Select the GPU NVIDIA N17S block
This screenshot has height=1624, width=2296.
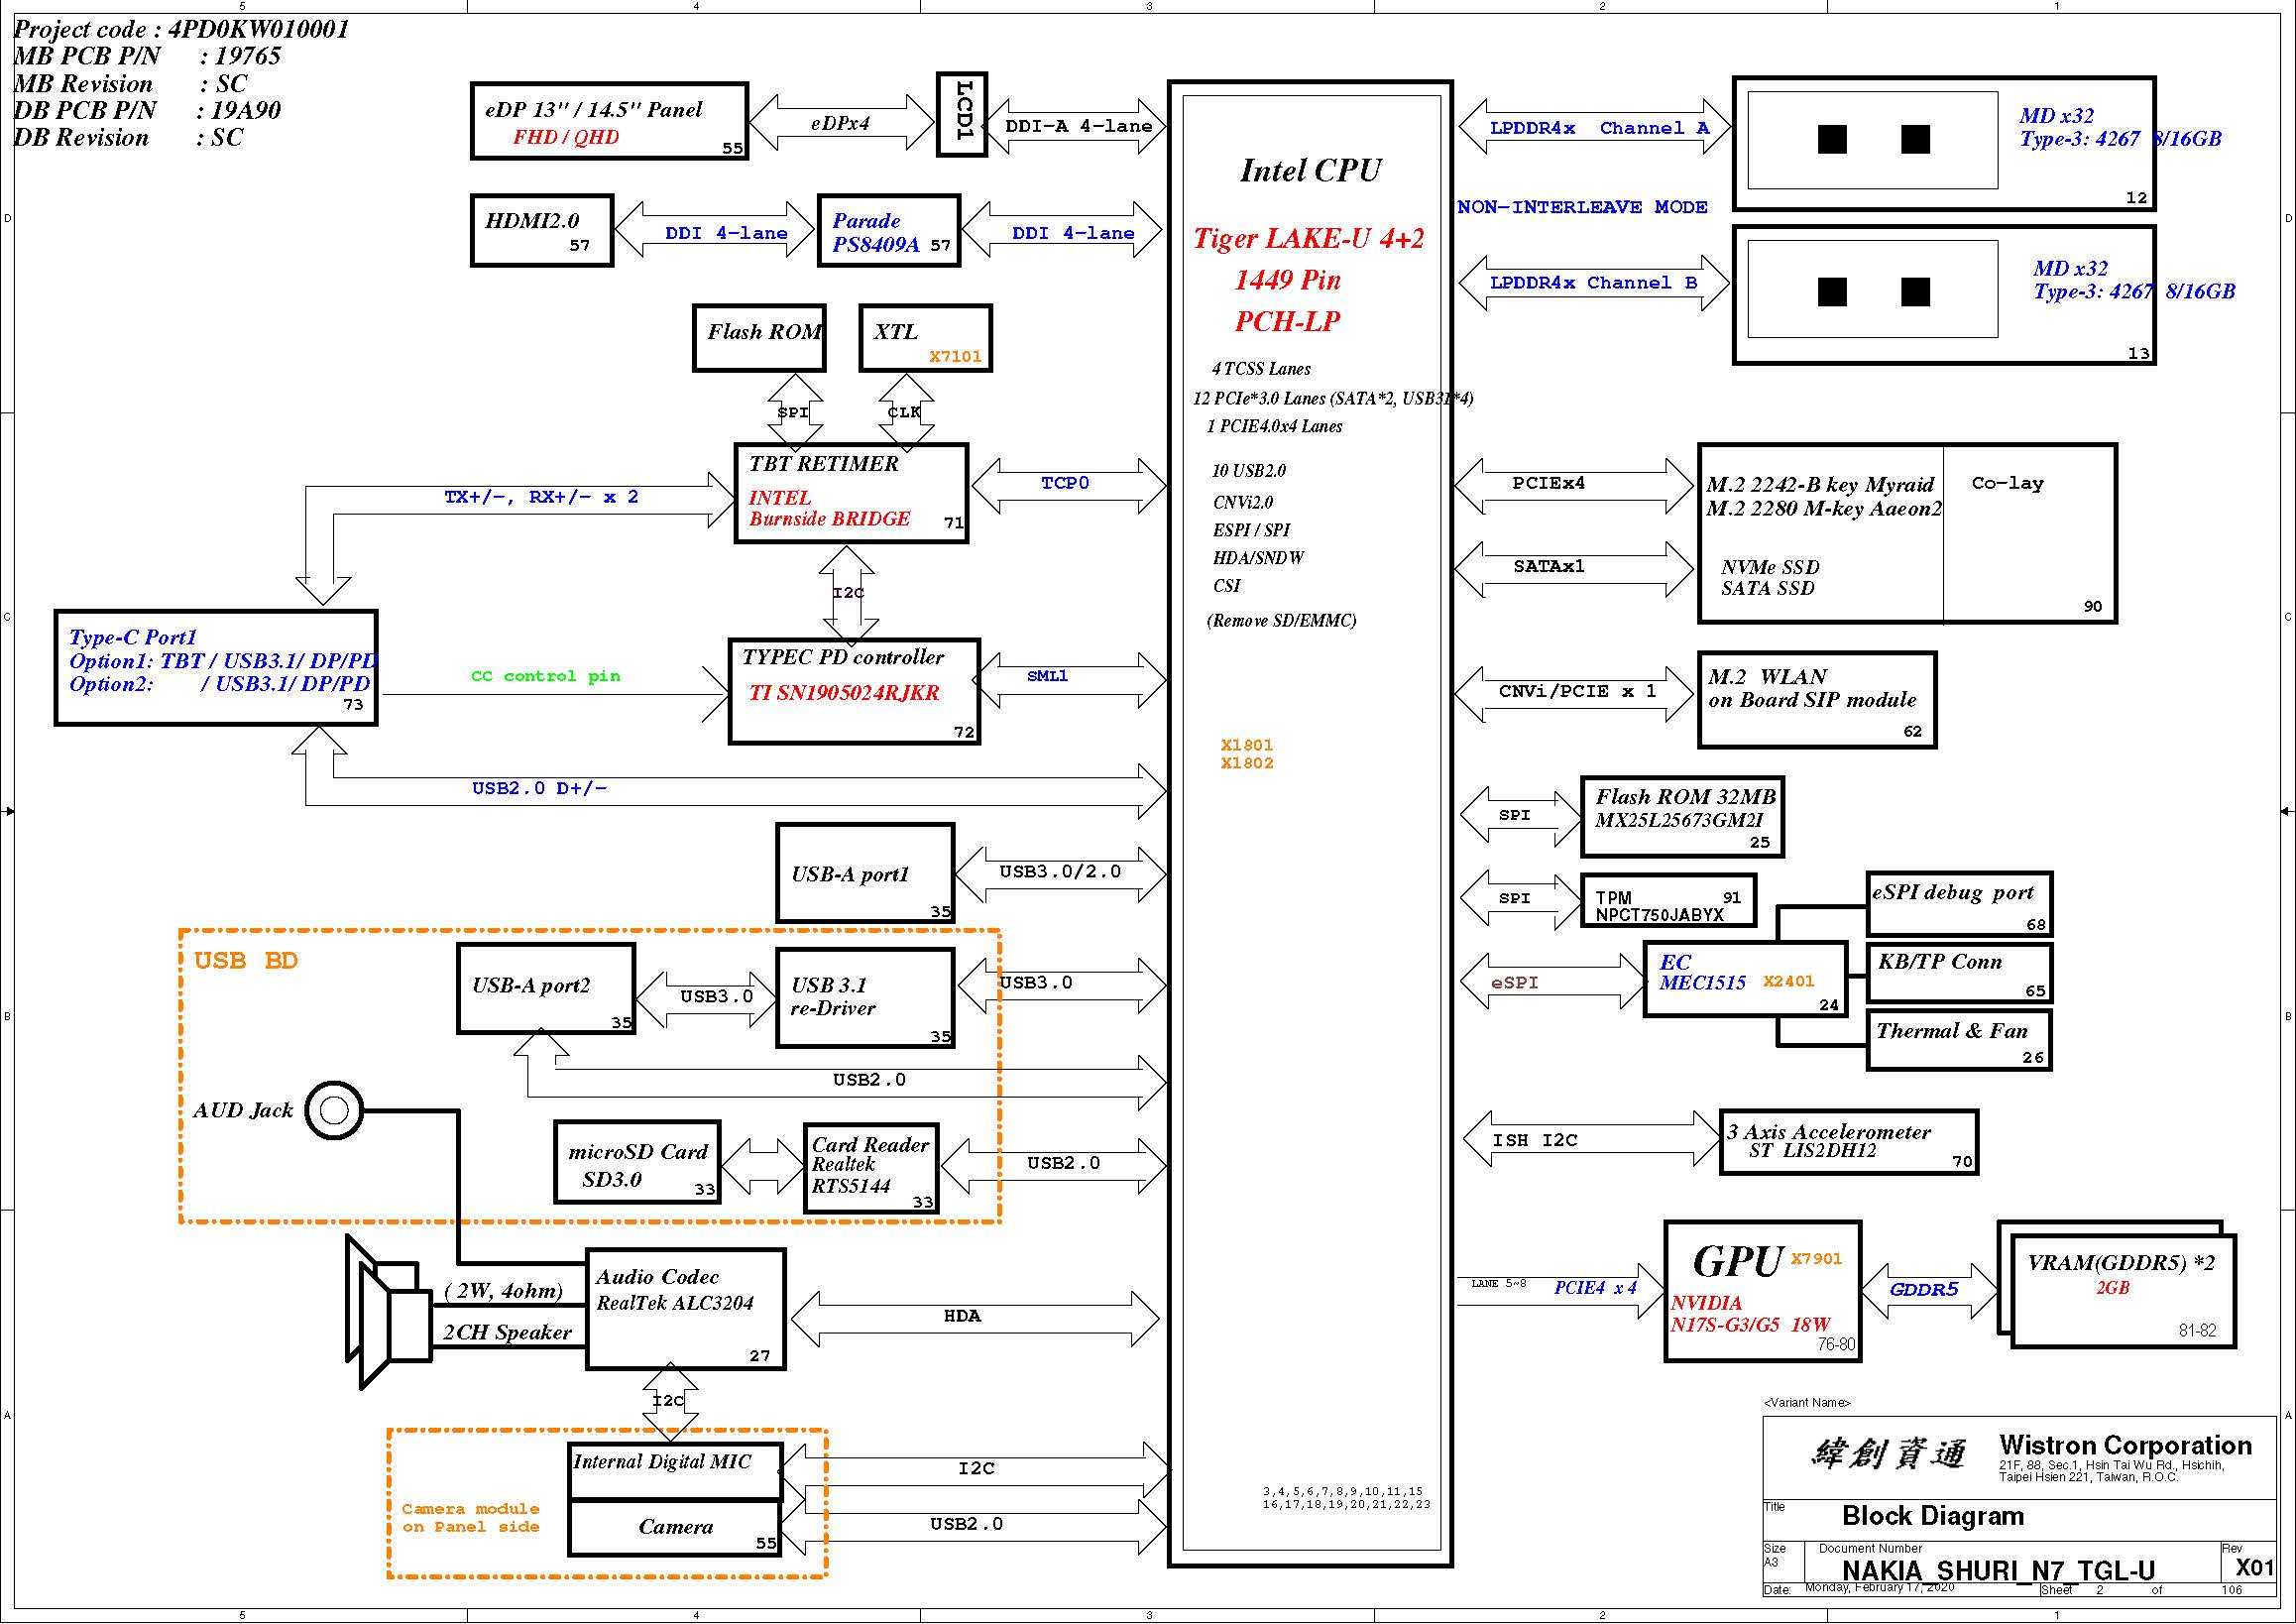1763,1291
